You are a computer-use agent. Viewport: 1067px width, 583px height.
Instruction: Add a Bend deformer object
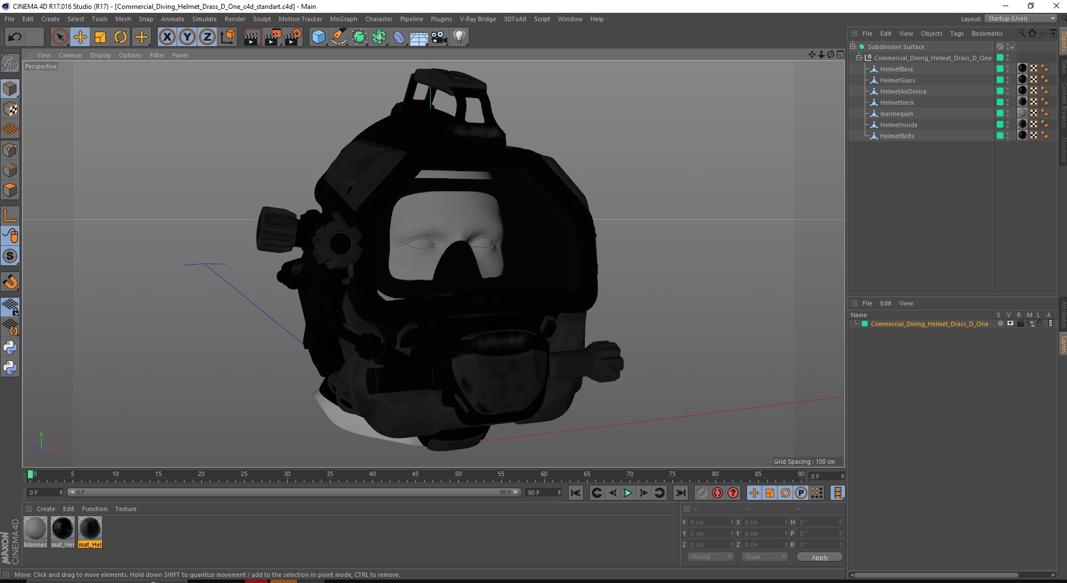(x=399, y=37)
